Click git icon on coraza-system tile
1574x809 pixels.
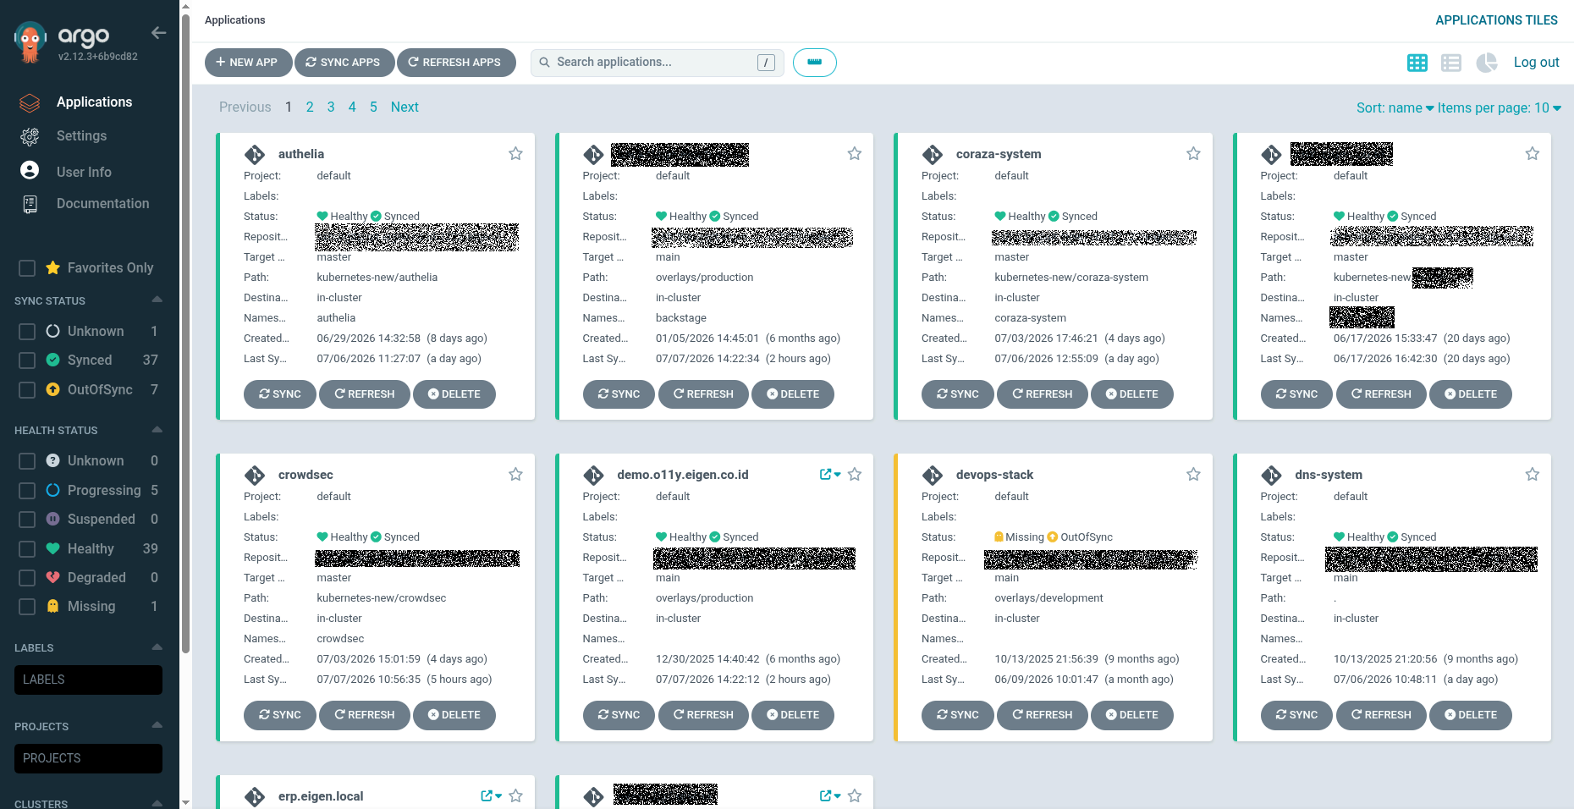933,155
